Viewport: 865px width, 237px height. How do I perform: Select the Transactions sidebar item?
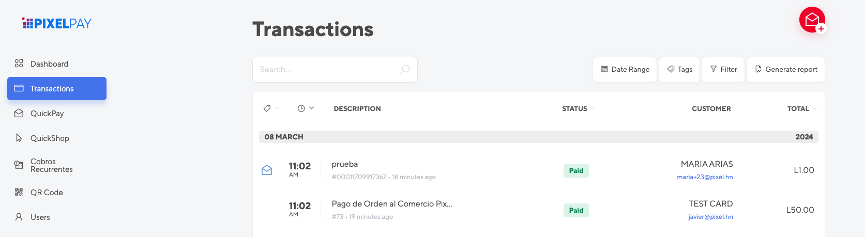(57, 88)
